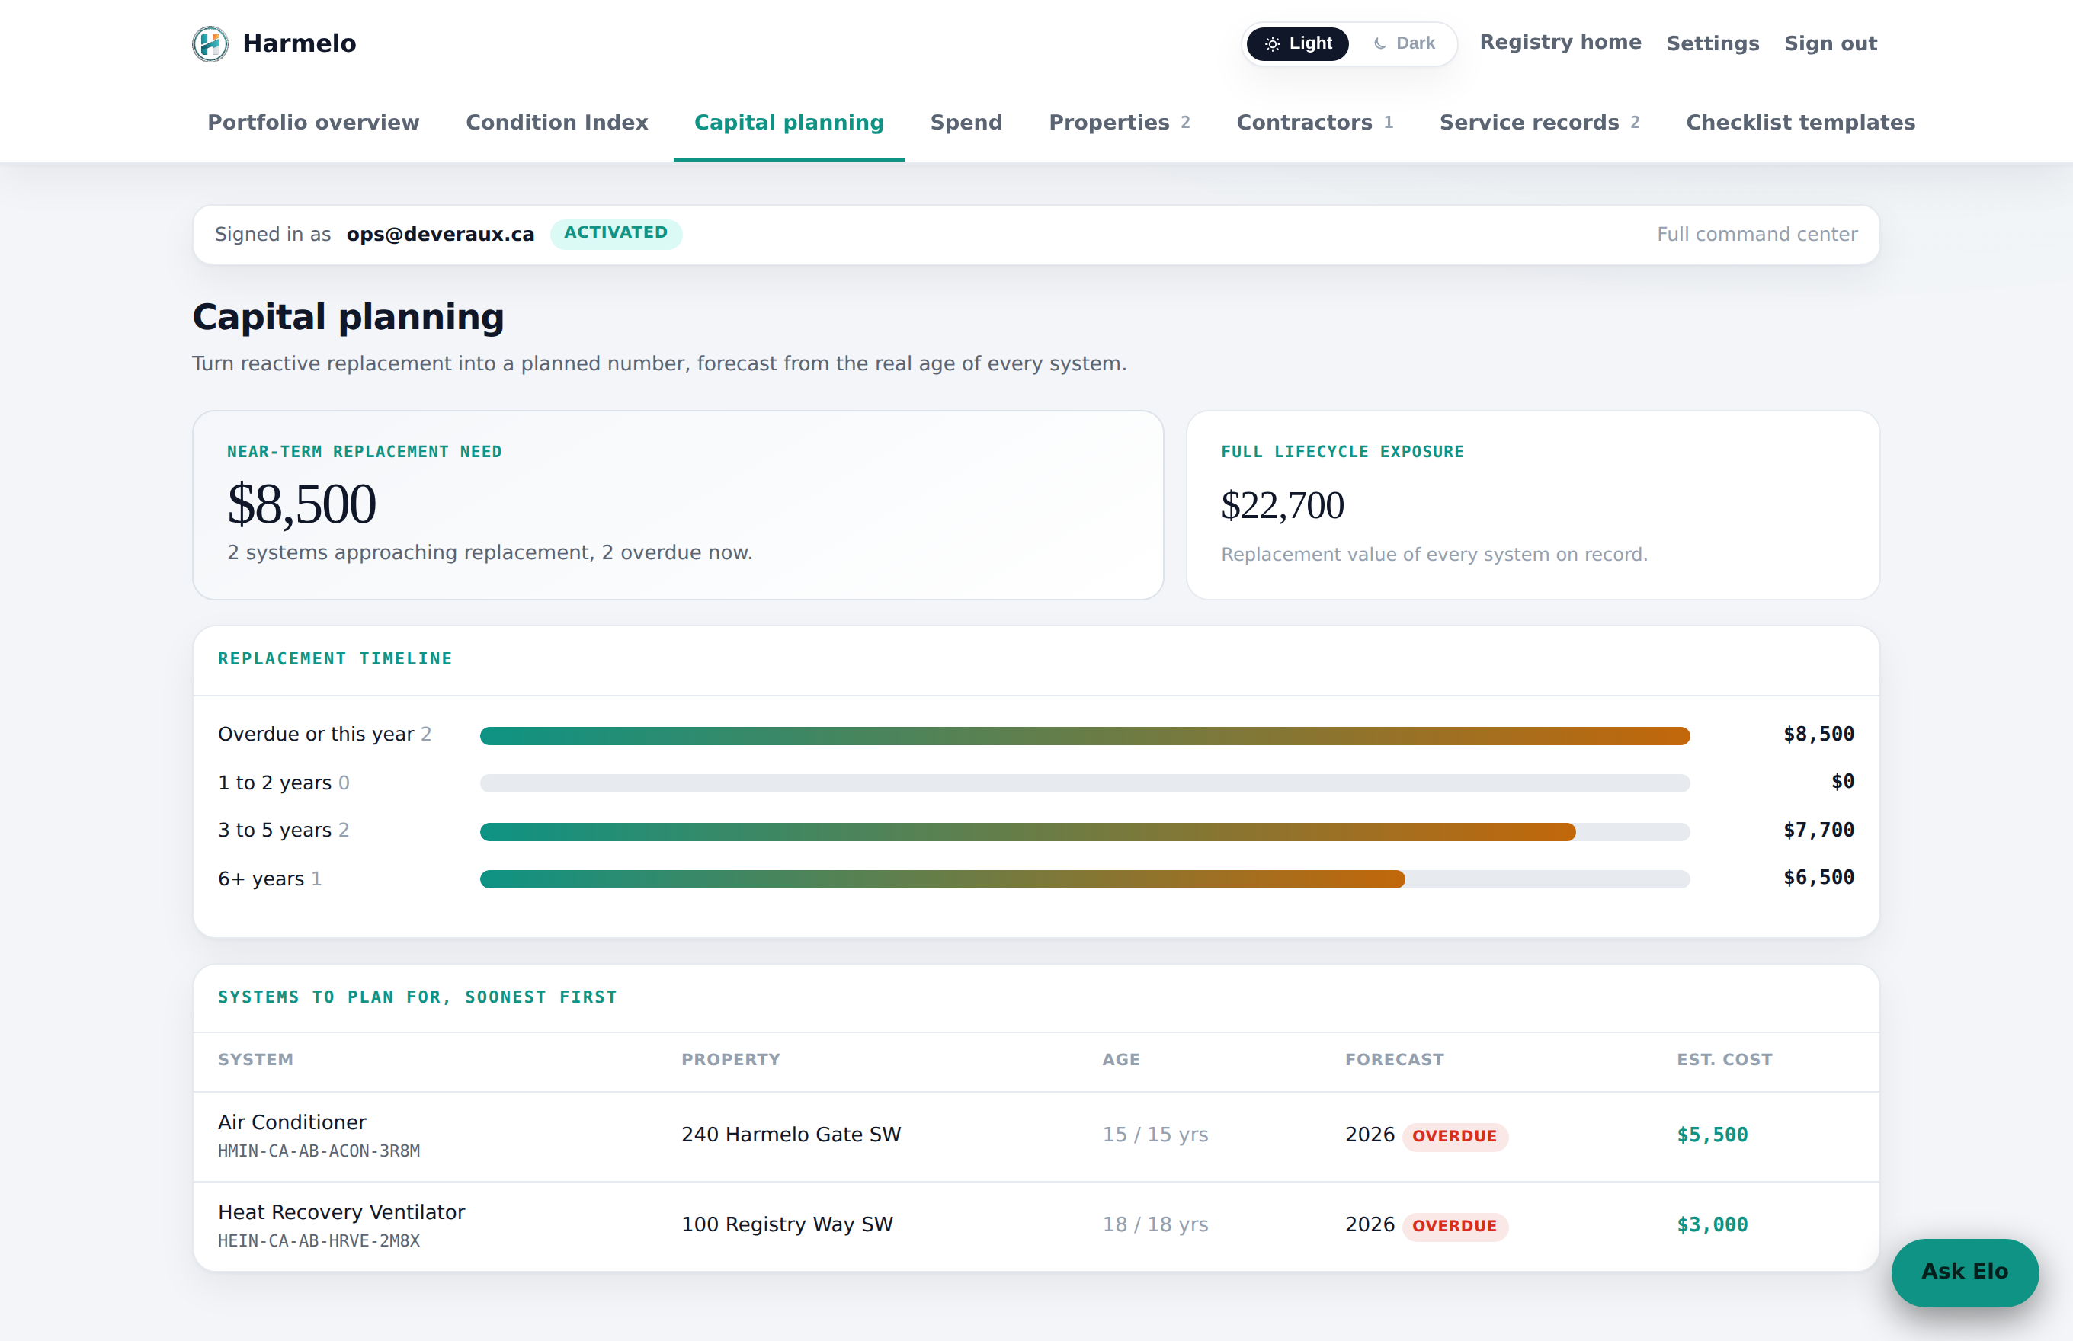Click the 18 / 18 yrs age value
The image size is (2073, 1341).
point(1155,1224)
